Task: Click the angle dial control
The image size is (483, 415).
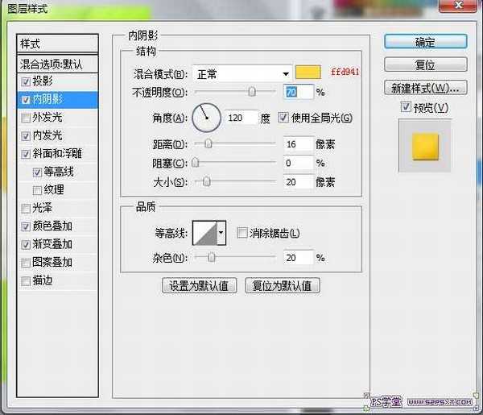Action: tap(206, 118)
